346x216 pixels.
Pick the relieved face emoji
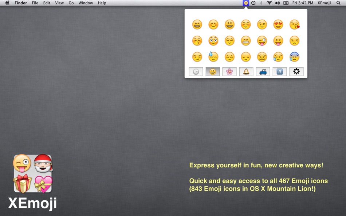point(229,41)
